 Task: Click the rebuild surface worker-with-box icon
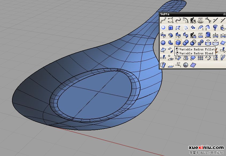point(193,35)
